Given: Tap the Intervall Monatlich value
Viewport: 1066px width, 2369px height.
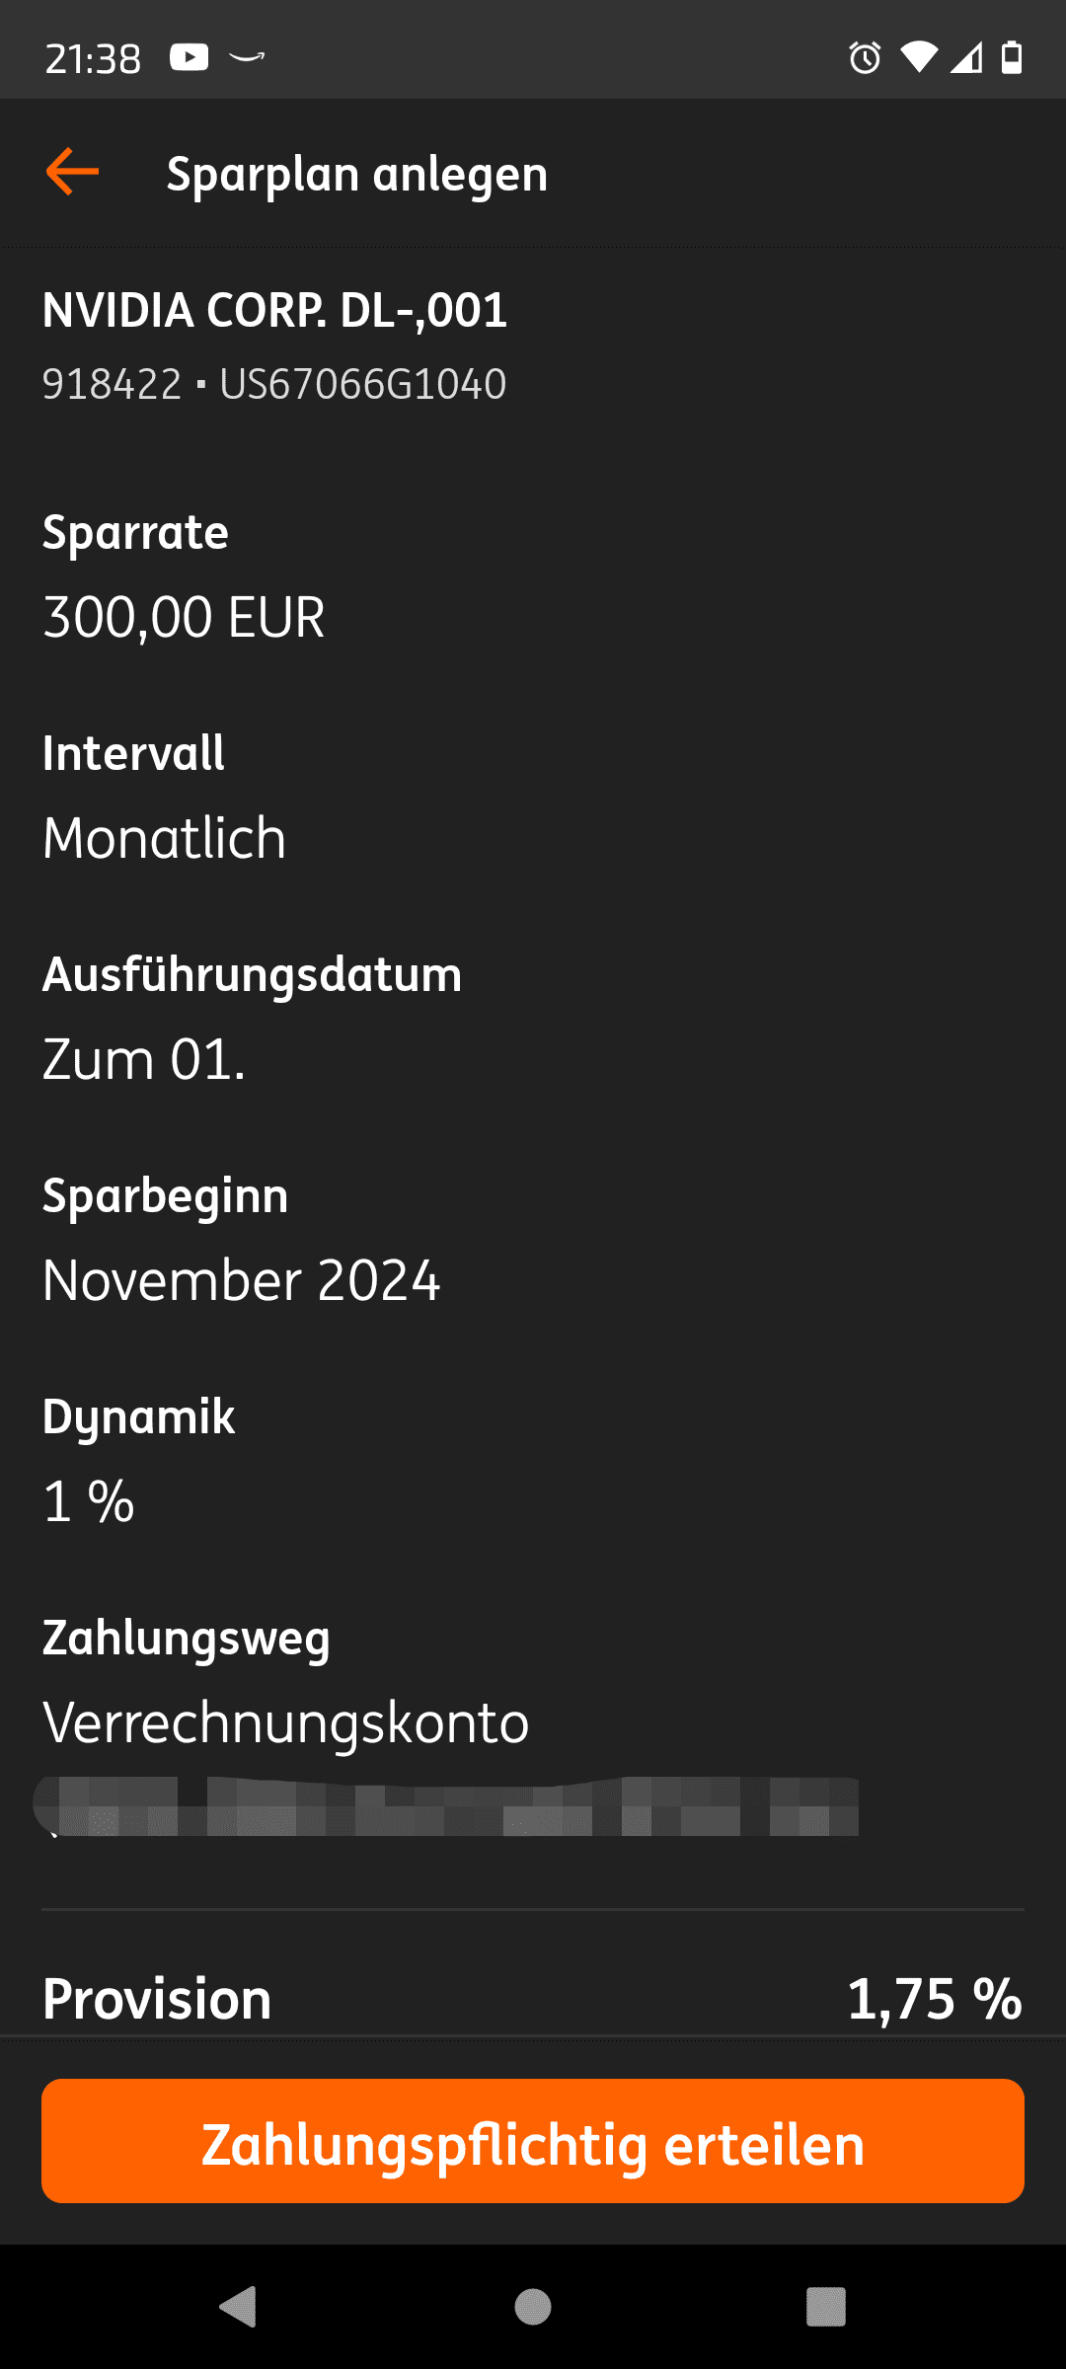Looking at the screenshot, I should 164,839.
